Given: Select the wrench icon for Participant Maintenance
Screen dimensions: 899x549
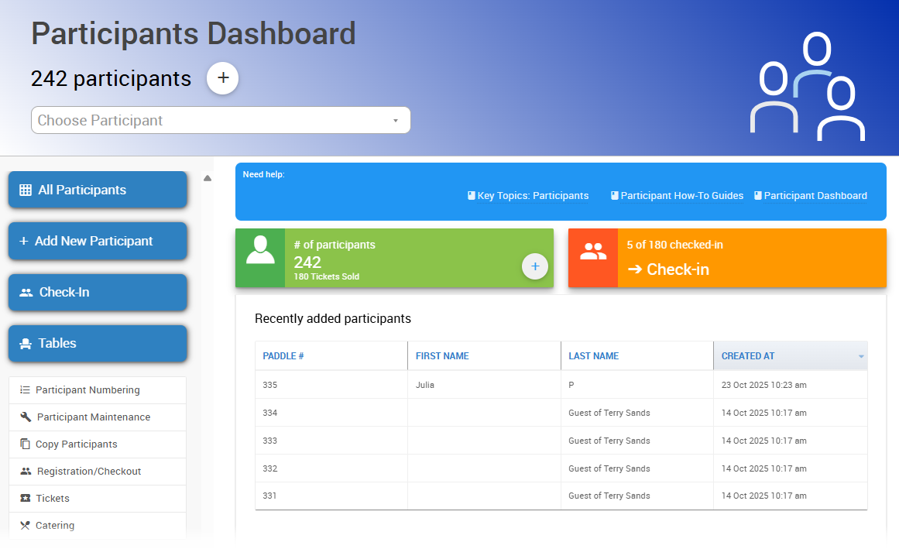Looking at the screenshot, I should click(25, 417).
